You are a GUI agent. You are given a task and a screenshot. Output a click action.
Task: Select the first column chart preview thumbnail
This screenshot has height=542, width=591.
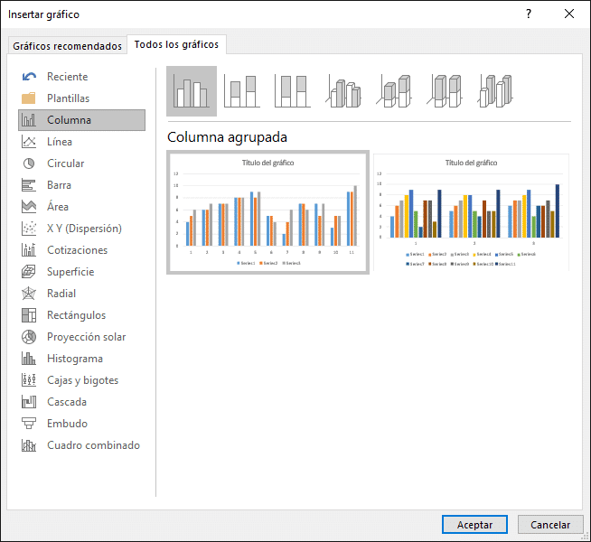tap(267, 212)
